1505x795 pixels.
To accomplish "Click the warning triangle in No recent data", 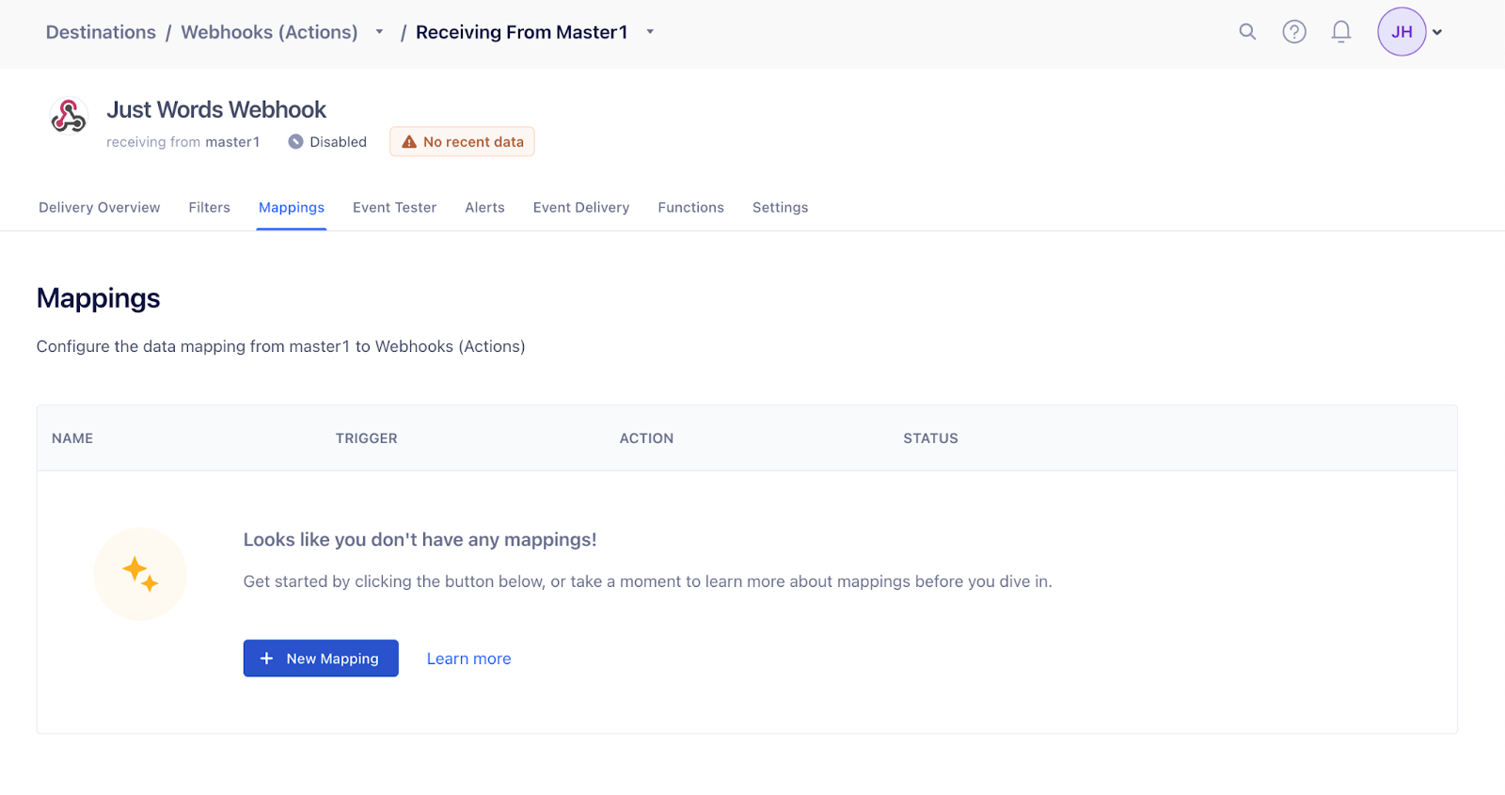I will point(409,142).
